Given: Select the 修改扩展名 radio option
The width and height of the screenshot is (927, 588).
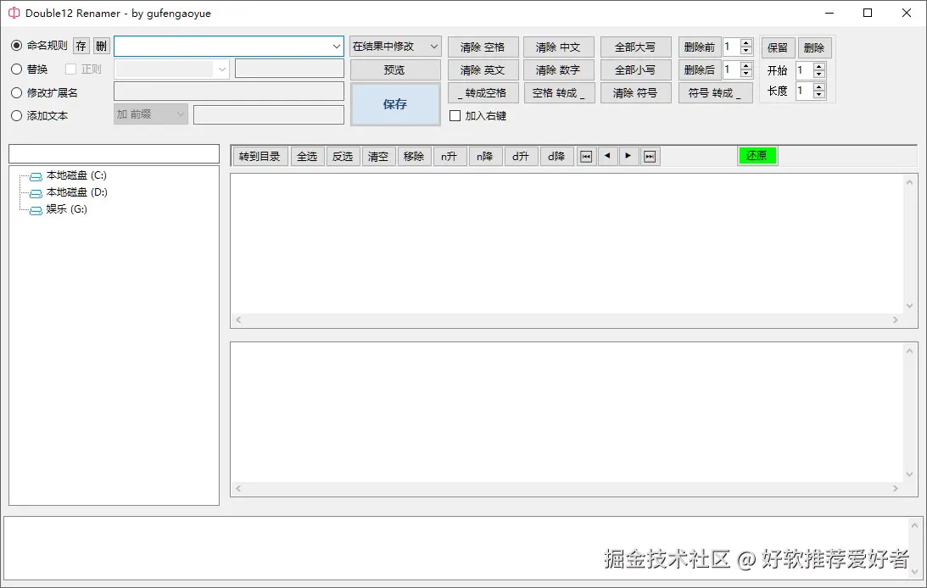Looking at the screenshot, I should (17, 92).
